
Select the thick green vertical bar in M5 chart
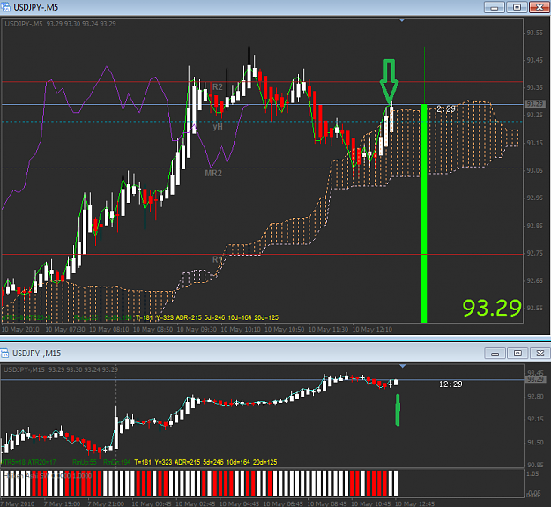pyautogui.click(x=424, y=213)
